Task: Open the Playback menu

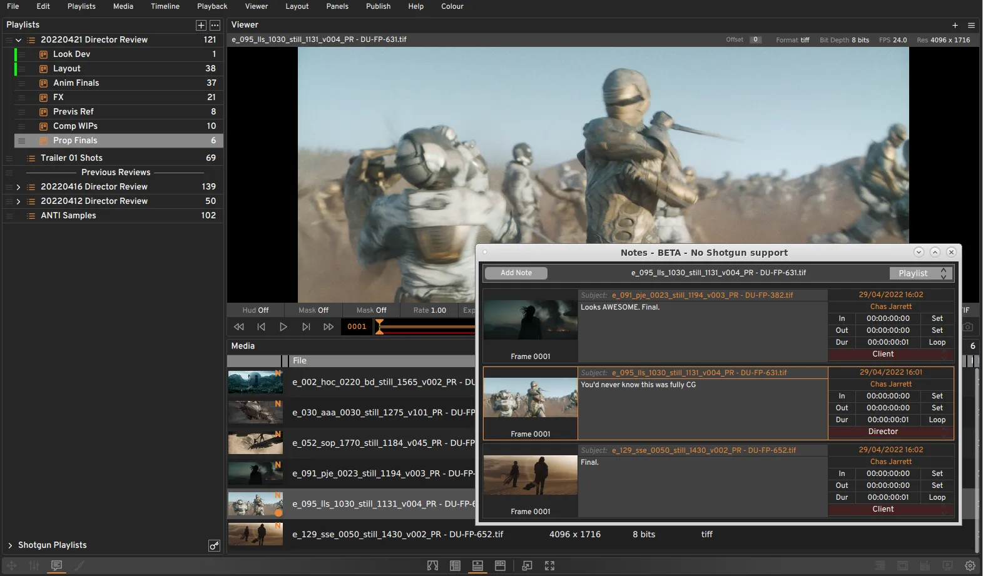Action: 212,6
